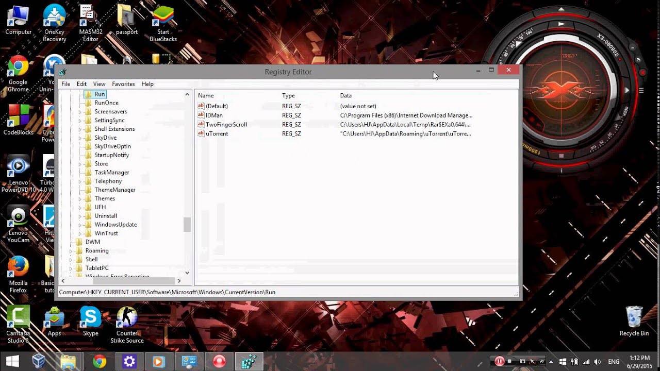Click the Registry Editor title bar icon
The width and height of the screenshot is (660, 371).
click(x=63, y=72)
